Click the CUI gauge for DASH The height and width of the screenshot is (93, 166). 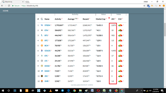[x=120, y=71]
